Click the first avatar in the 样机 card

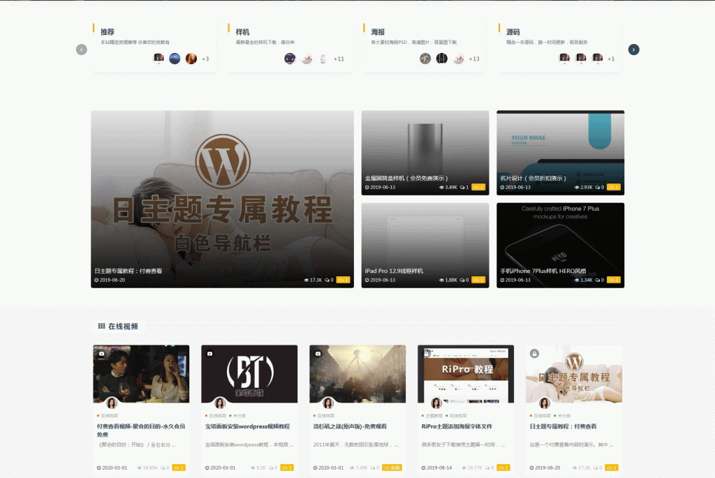[290, 59]
